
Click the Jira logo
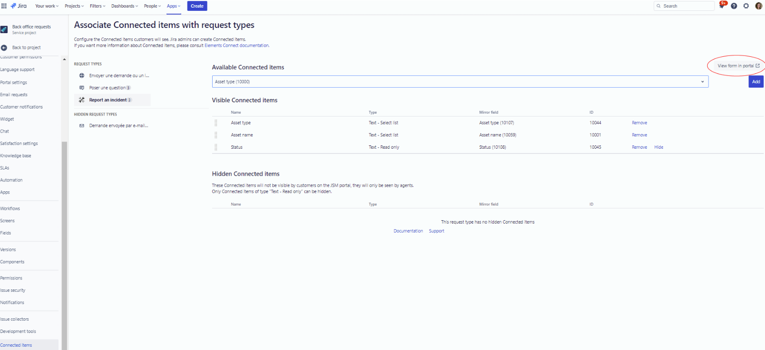19,6
